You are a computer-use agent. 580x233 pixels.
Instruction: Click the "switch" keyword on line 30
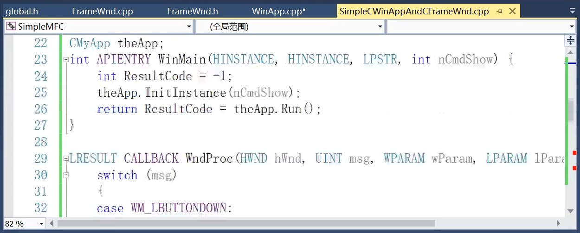117,176
